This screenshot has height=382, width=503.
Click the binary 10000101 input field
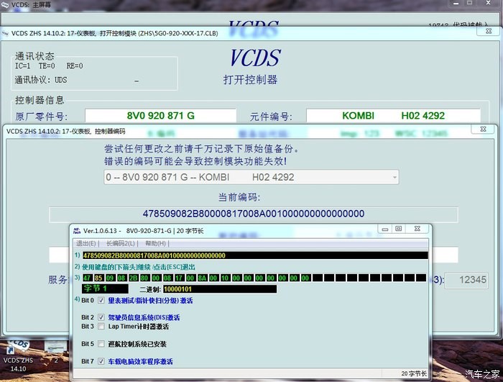pos(220,289)
